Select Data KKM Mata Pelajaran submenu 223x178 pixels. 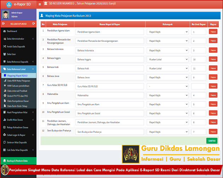click(19, 81)
